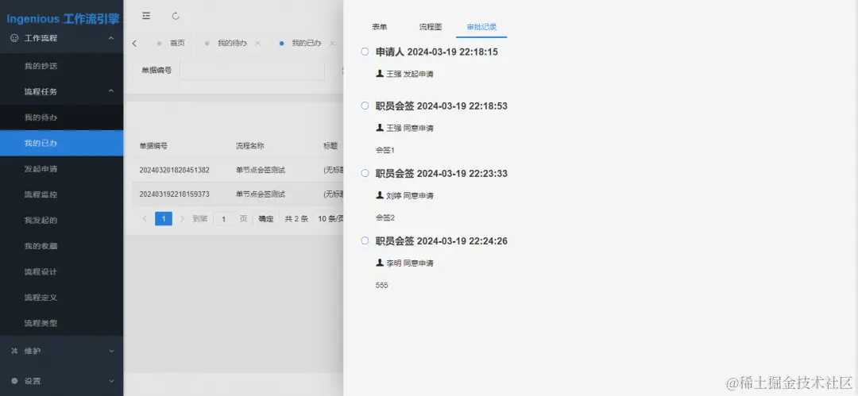The image size is (858, 396).
Task: Click the left arrow beside the tabs
Action: pyautogui.click(x=134, y=43)
